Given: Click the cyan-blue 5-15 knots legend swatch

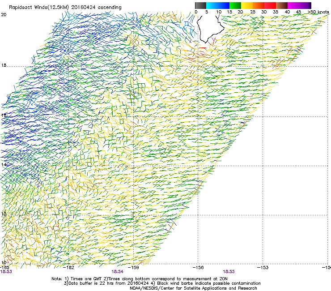Looking at the screenshot, I should (218, 5).
